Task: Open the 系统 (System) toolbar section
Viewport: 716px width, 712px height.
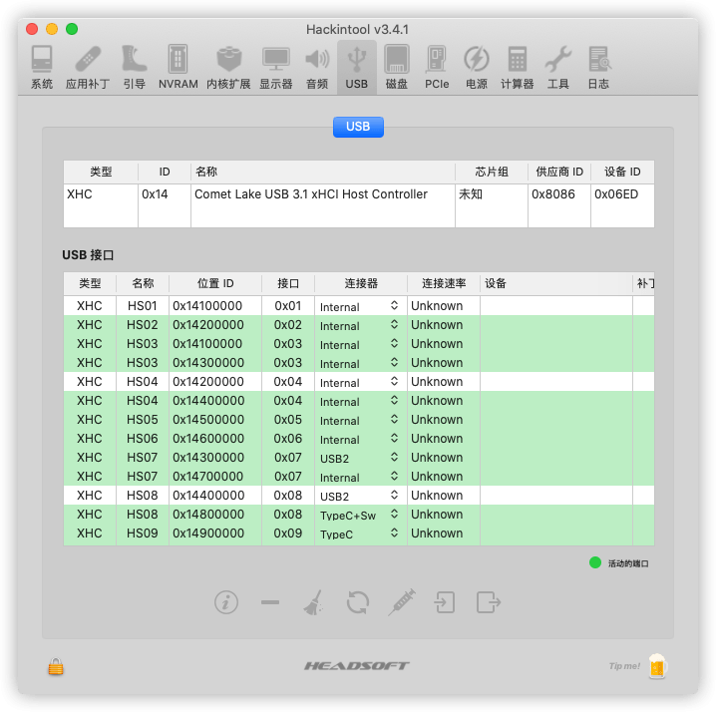Action: tap(42, 67)
